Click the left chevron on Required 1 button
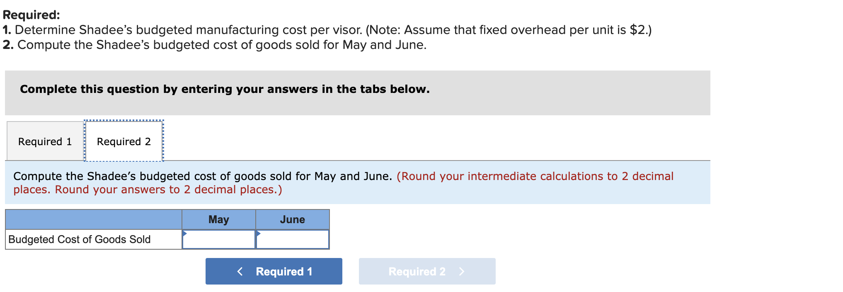 click(x=240, y=271)
